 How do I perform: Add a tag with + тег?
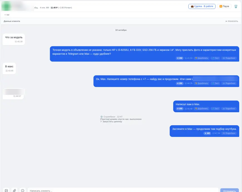click(7, 15)
